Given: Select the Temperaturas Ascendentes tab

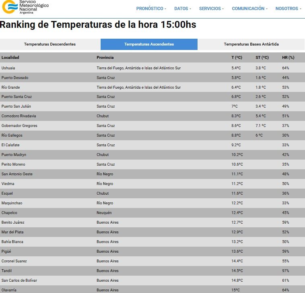Looking at the screenshot, I should coord(149,44).
